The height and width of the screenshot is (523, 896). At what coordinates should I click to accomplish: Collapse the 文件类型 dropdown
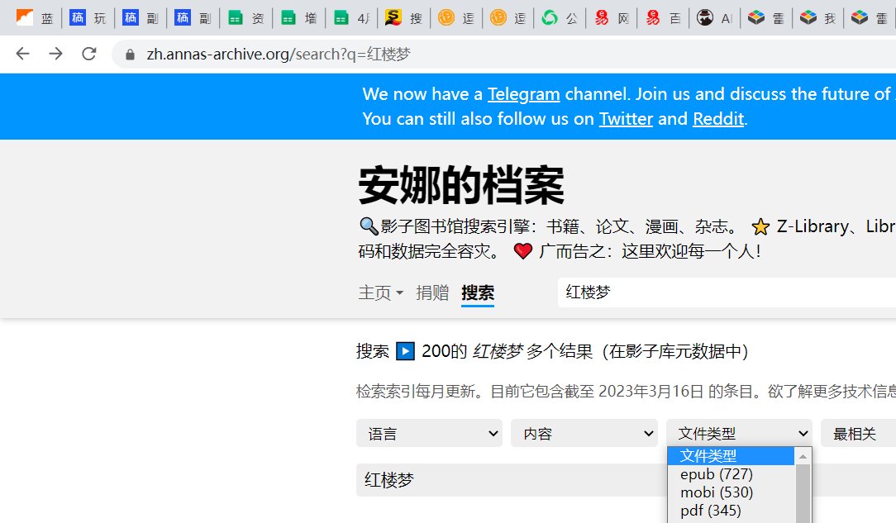(739, 434)
